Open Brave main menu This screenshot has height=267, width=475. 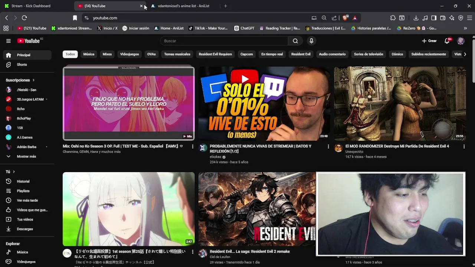click(469, 18)
